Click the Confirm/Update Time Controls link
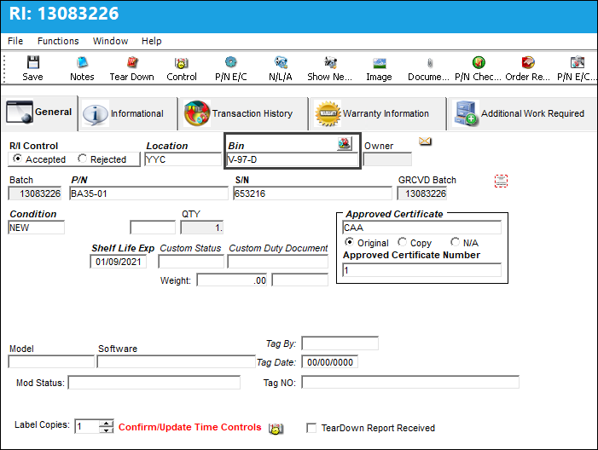The width and height of the screenshot is (598, 450). (x=190, y=427)
